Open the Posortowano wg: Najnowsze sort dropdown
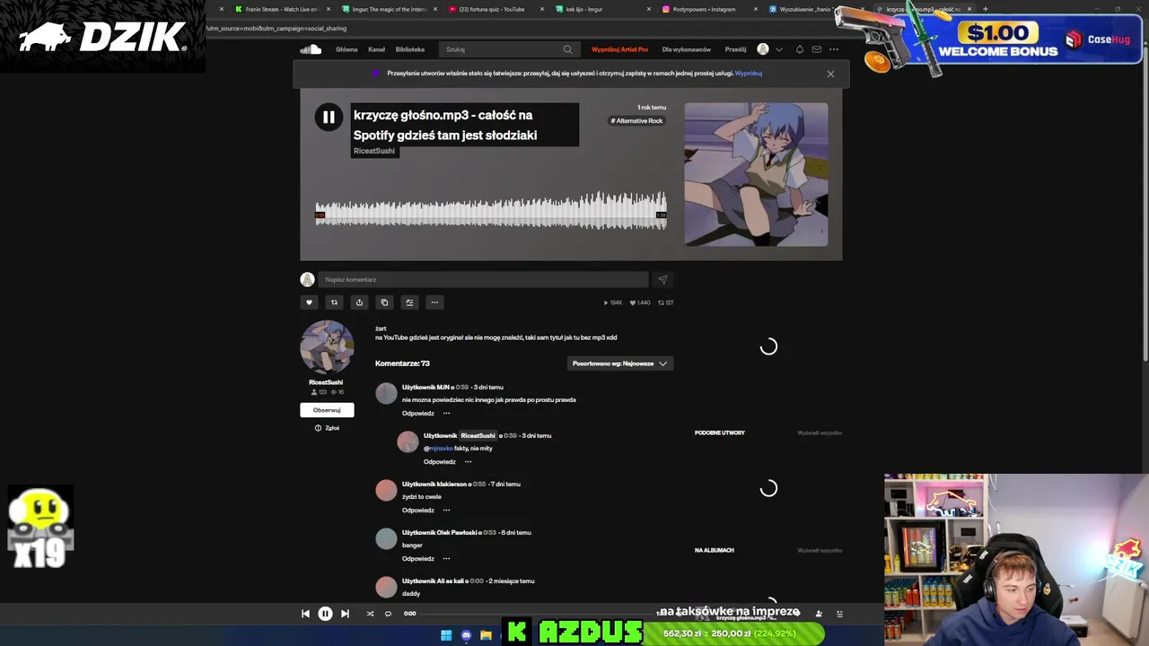 click(619, 363)
